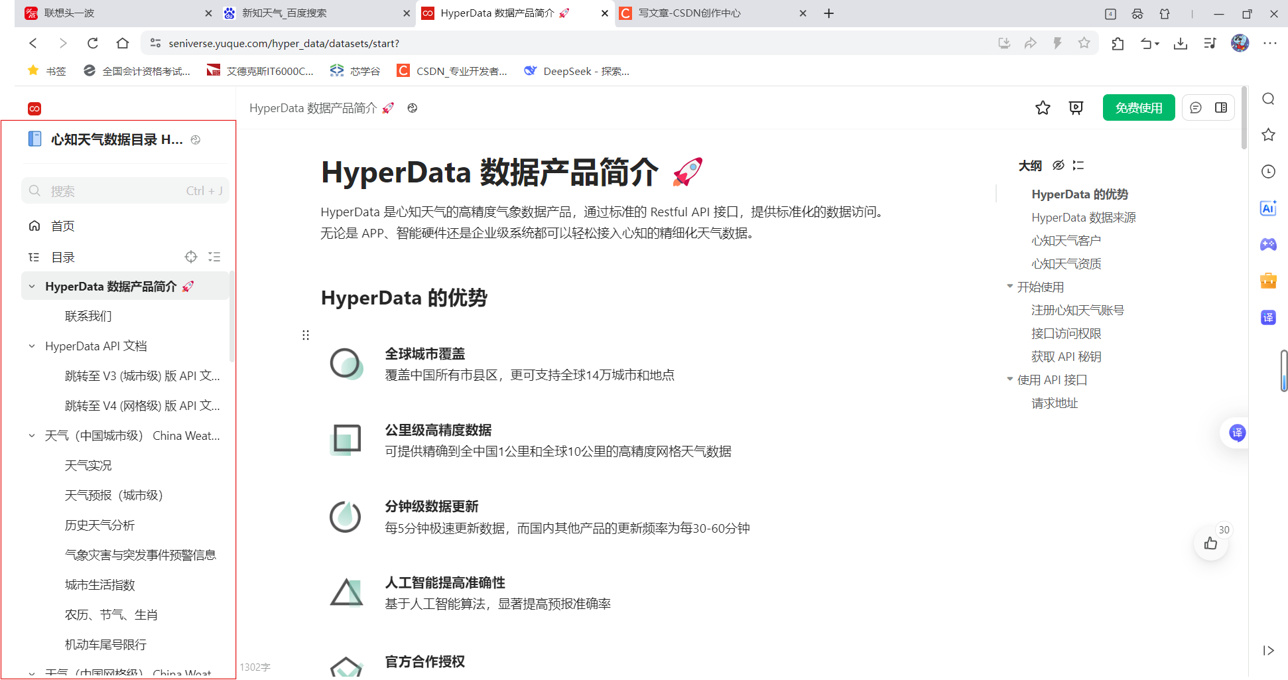The image size is (1288, 680).
Task: Click the browser address bar URL
Action: pyautogui.click(x=284, y=43)
